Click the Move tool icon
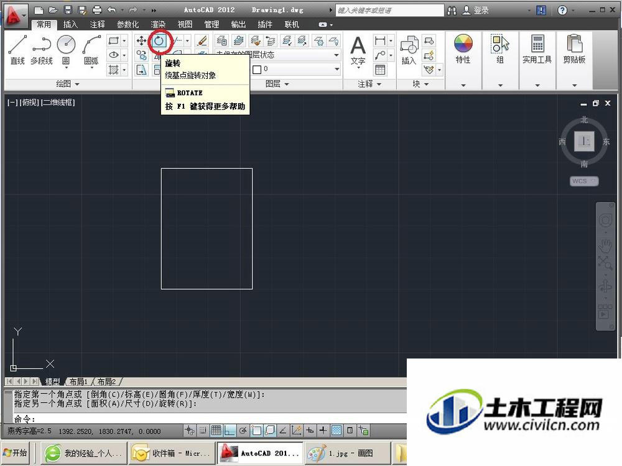 tap(141, 40)
